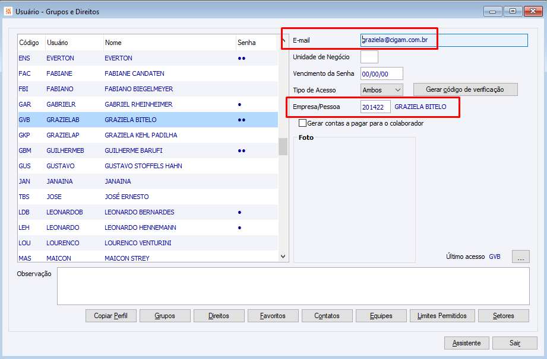Viewport: 547px width, 359px height.
Task: Close the Usuário - Grupos e Direitos window
Action: (x=533, y=11)
